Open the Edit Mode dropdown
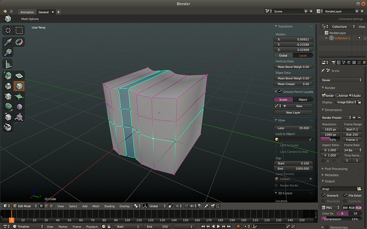The height and width of the screenshot is (229, 367). tap(25, 206)
